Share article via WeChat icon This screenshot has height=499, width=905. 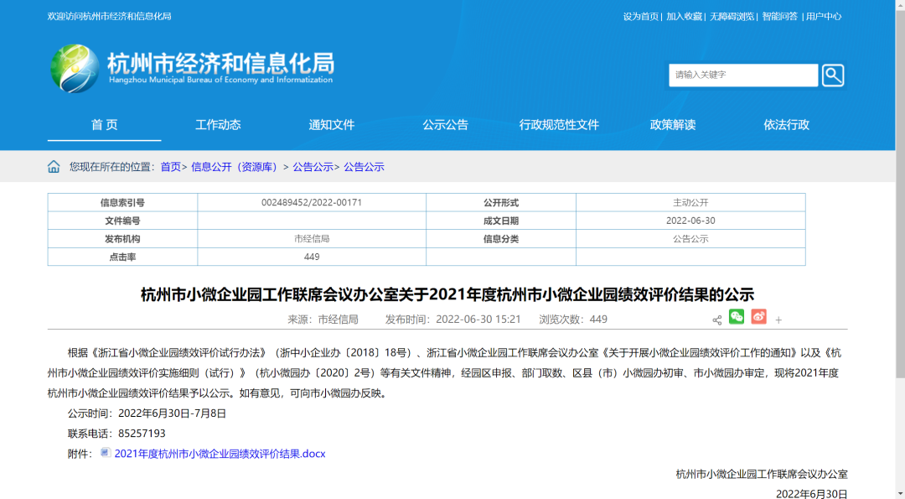(737, 317)
